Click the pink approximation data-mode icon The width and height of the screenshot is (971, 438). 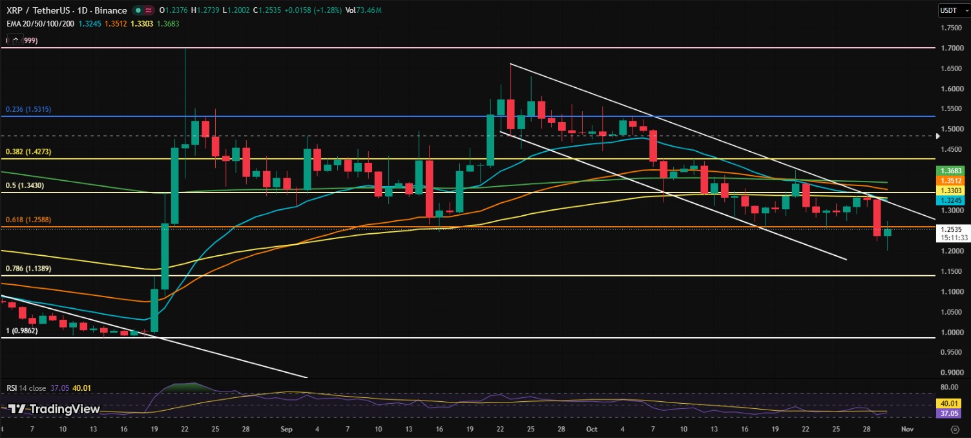pos(149,10)
